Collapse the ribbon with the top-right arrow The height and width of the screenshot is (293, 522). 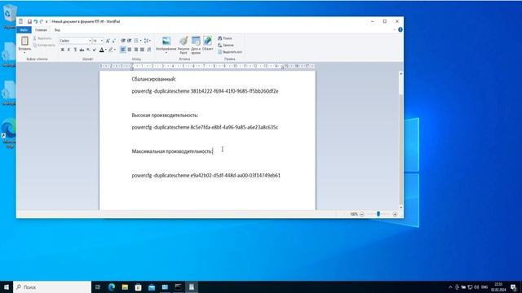pyautogui.click(x=395, y=29)
